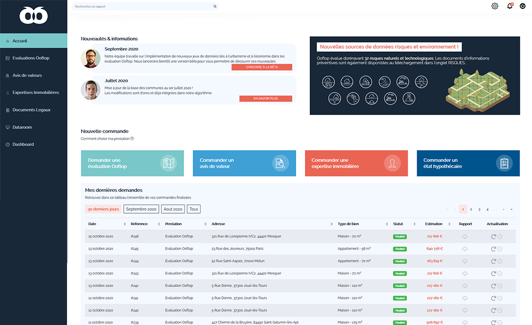Click the power logout icon
This screenshot has height=325, width=532.
click(x=523, y=6)
